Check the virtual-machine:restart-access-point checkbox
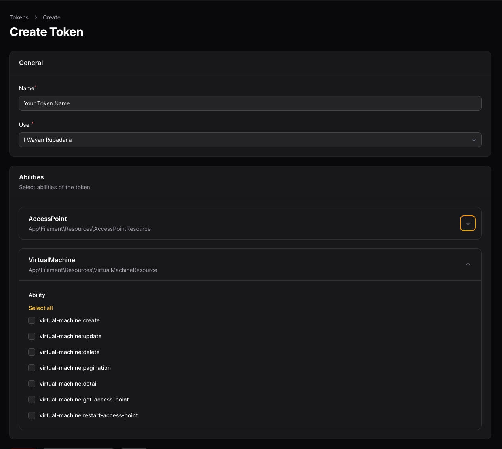Screen dimensions: 502x449 (32, 415)
